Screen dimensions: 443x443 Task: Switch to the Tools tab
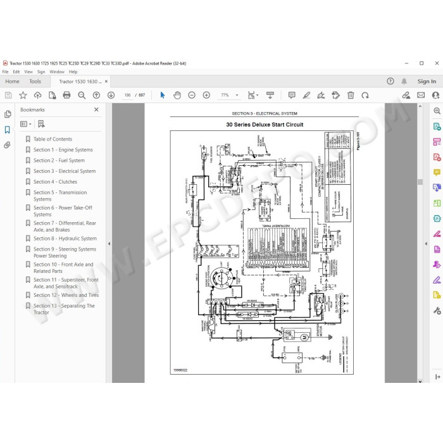tap(35, 82)
